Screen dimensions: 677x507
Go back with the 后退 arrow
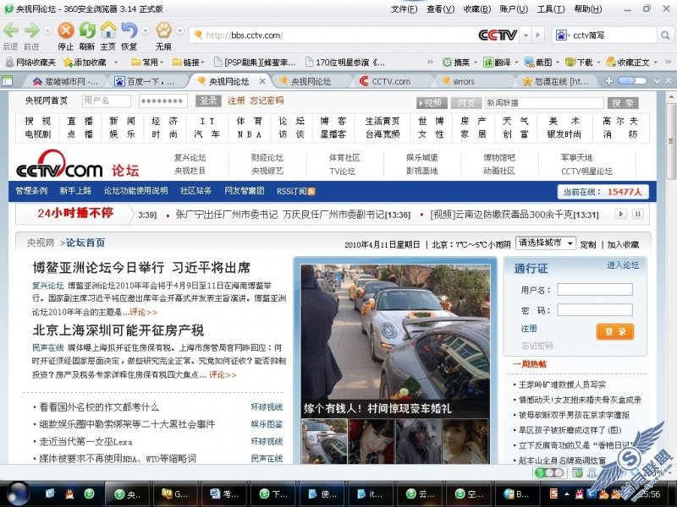[11, 30]
